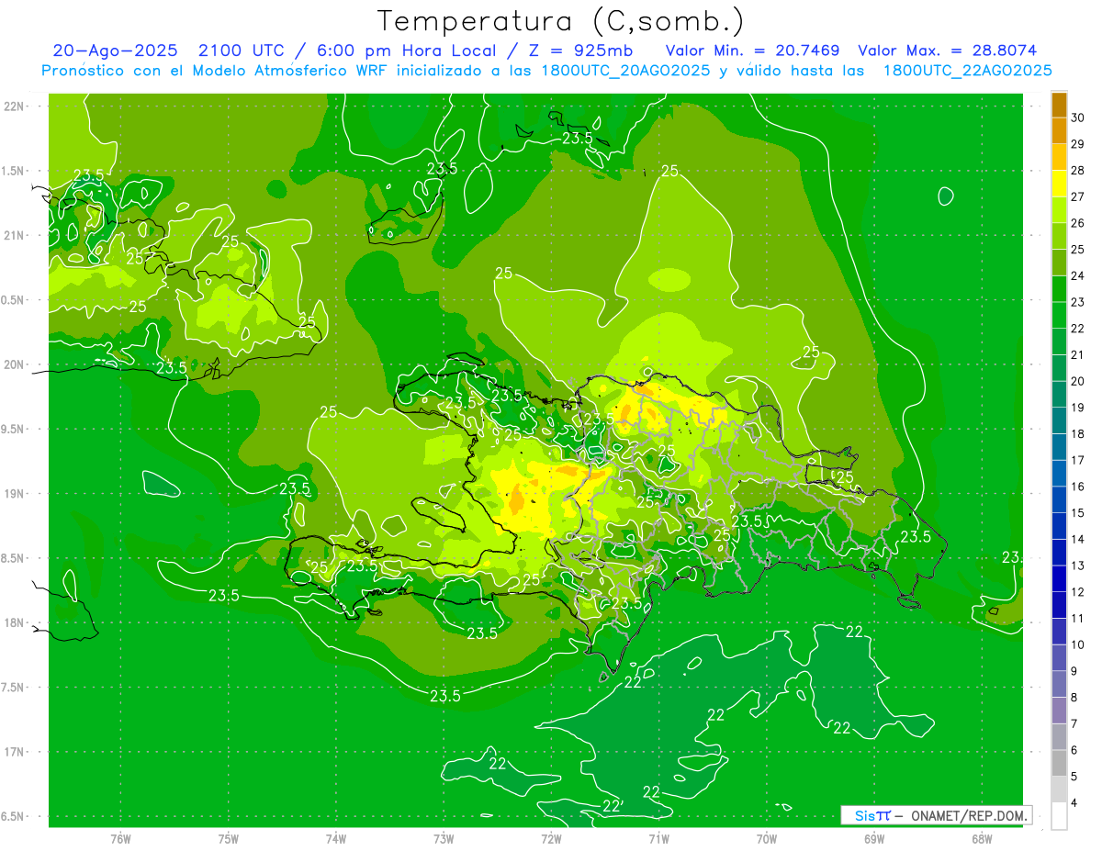The height and width of the screenshot is (851, 1102).
Task: Click the colorbar scale label 13
Action: click(x=1078, y=566)
